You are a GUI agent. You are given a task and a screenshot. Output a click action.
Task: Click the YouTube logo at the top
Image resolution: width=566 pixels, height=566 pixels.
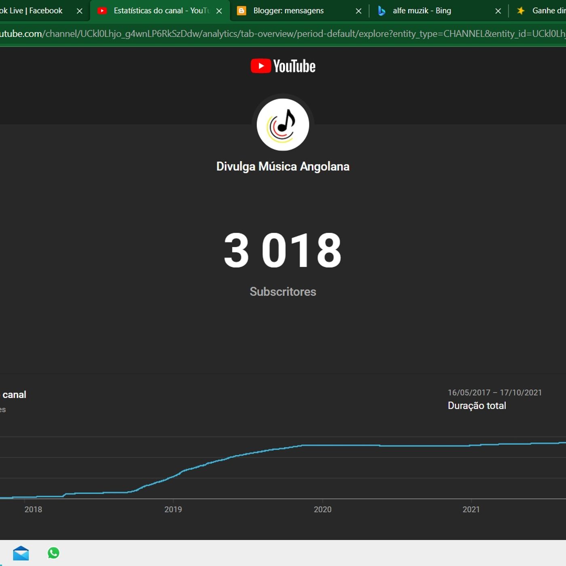283,66
